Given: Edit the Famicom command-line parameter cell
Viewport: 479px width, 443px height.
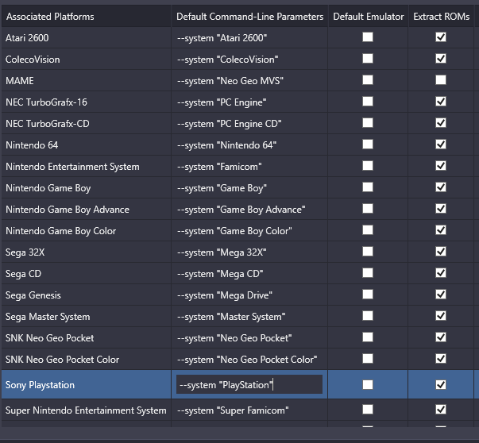Looking at the screenshot, I should click(x=249, y=167).
